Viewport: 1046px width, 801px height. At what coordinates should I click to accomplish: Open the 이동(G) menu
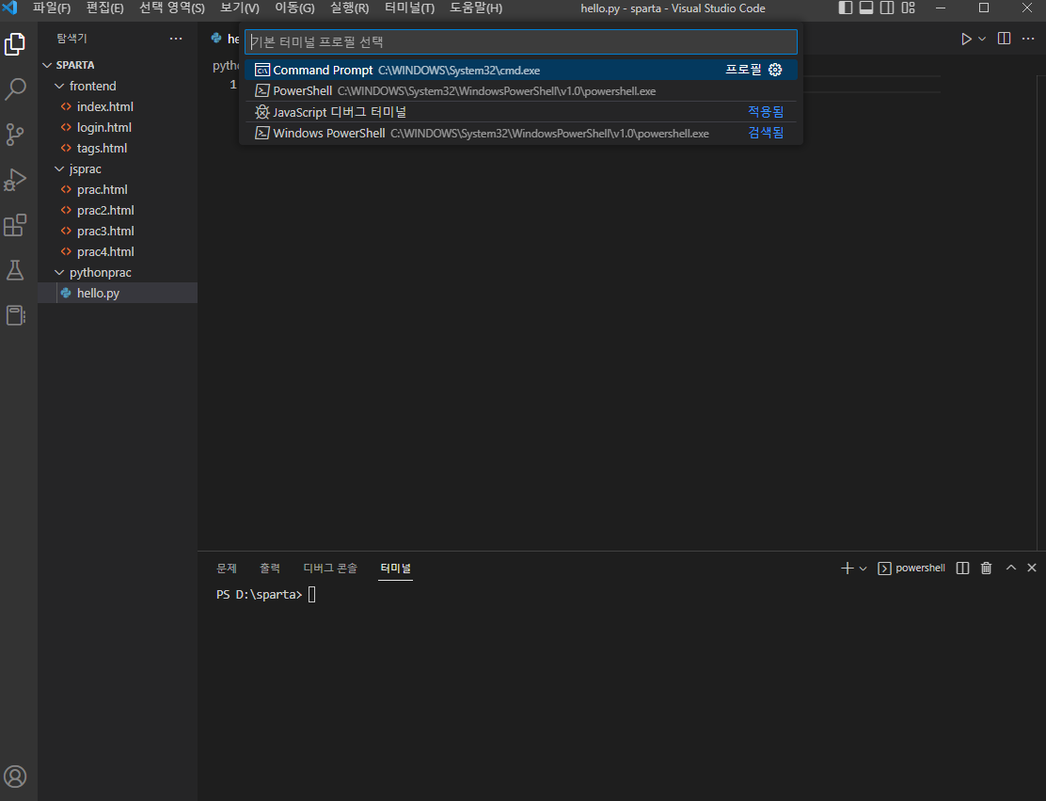coord(294,8)
